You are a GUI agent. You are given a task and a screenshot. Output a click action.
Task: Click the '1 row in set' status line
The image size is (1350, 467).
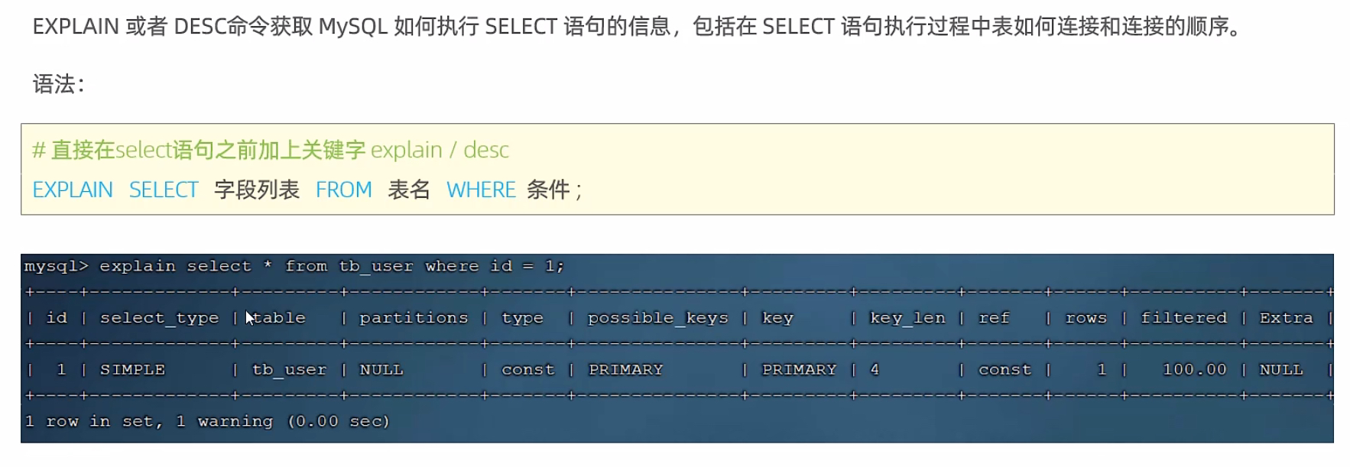coord(207,421)
